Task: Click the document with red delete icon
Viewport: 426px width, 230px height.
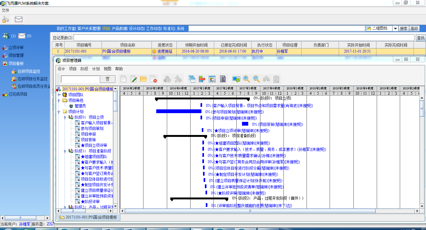Action: point(153,79)
